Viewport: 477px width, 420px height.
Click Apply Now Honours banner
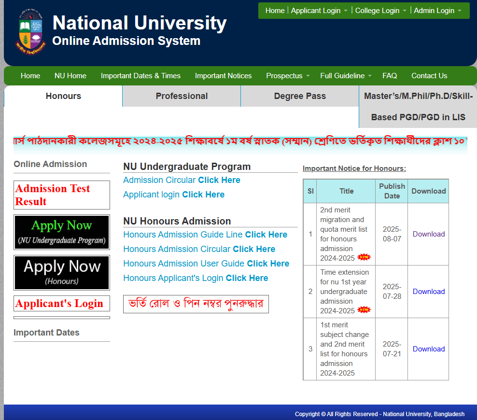[x=62, y=273]
